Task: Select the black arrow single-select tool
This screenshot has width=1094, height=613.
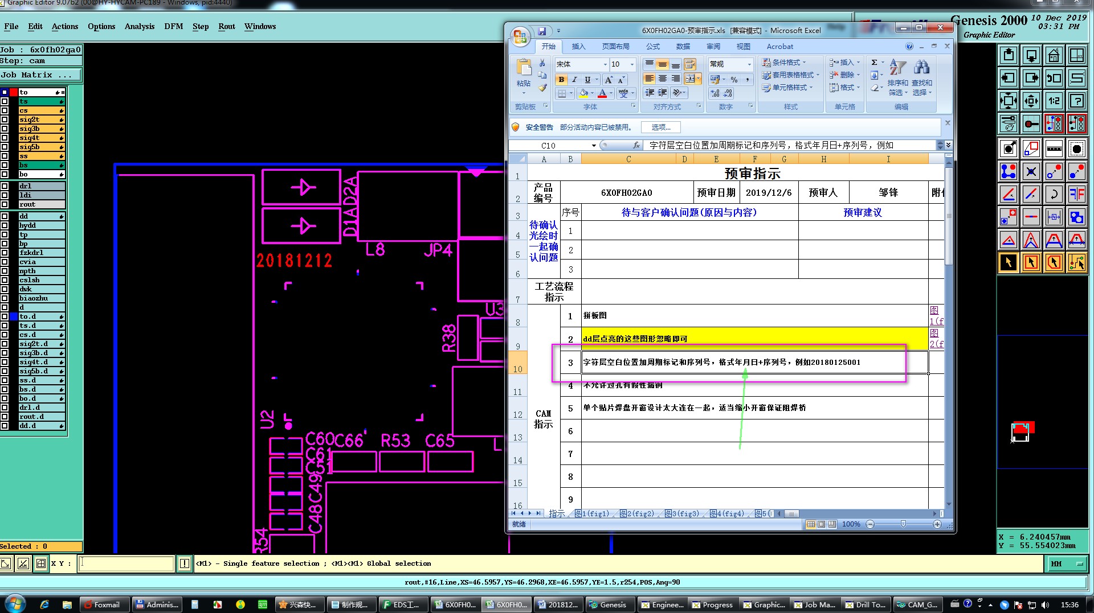Action: coord(1008,262)
